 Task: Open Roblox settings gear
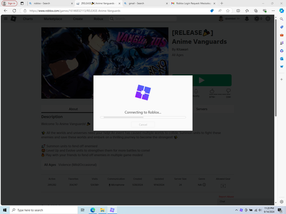tap(268, 19)
